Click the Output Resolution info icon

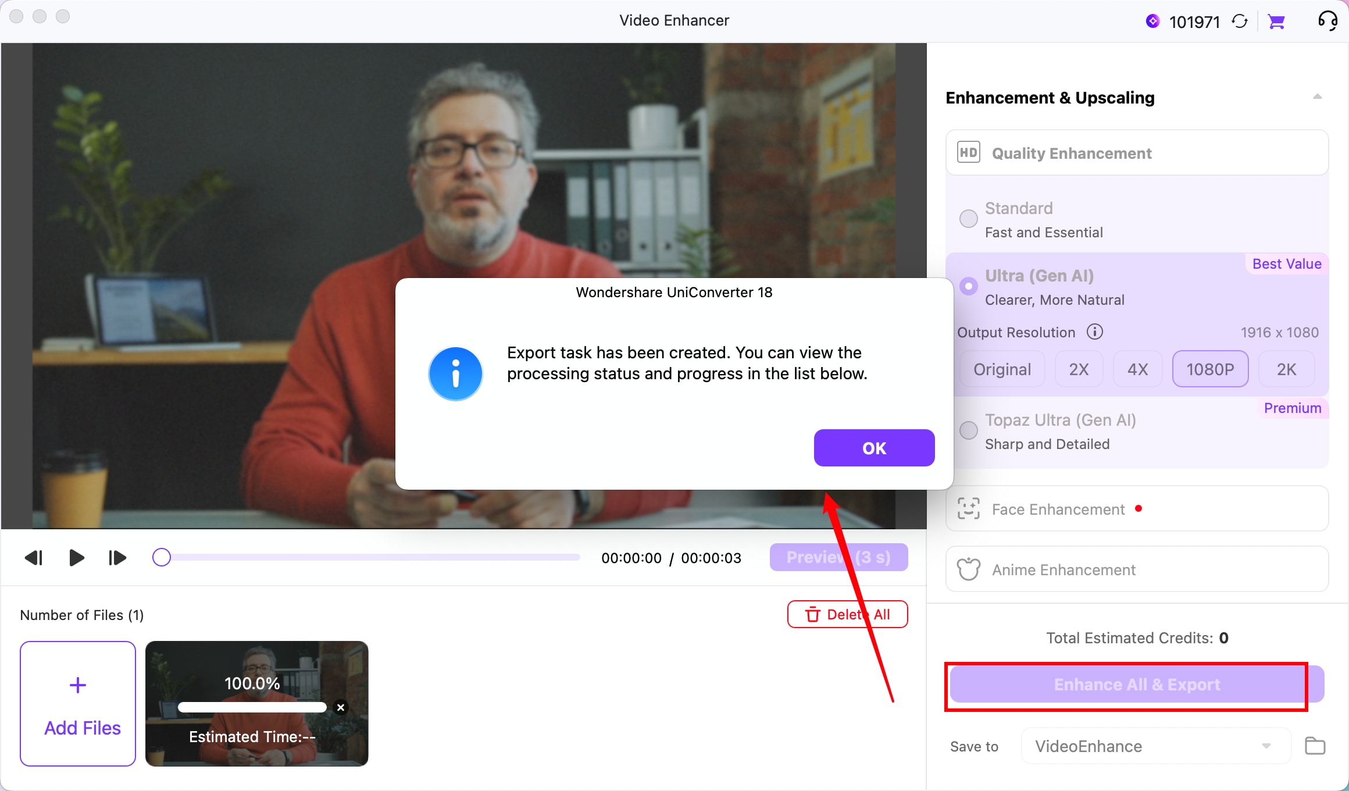(x=1094, y=332)
